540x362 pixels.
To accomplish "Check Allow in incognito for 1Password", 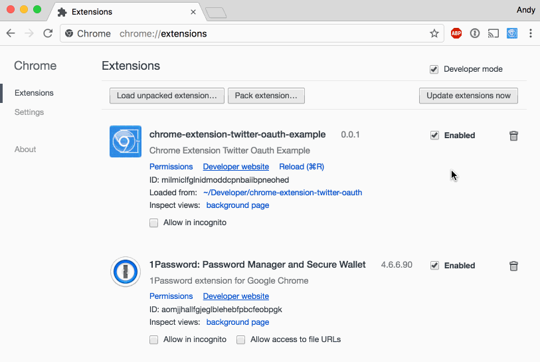I will coord(153,340).
